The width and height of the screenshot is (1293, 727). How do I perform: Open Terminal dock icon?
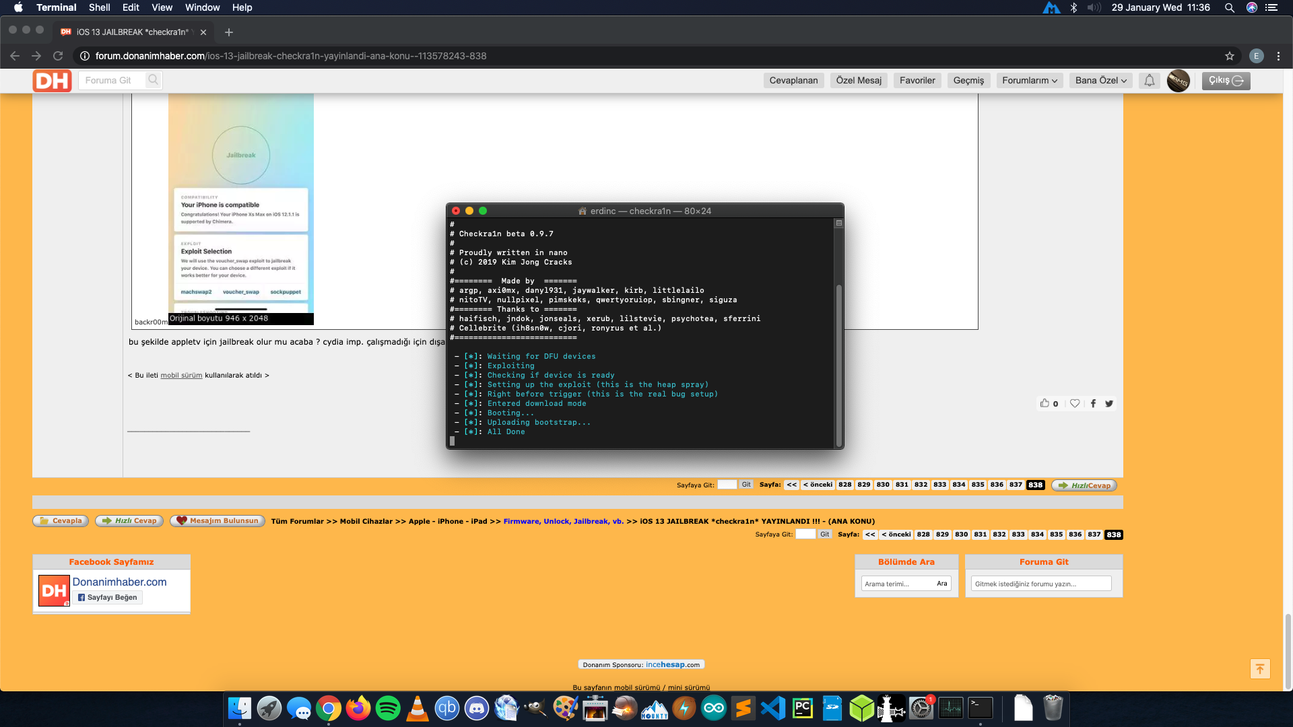980,708
